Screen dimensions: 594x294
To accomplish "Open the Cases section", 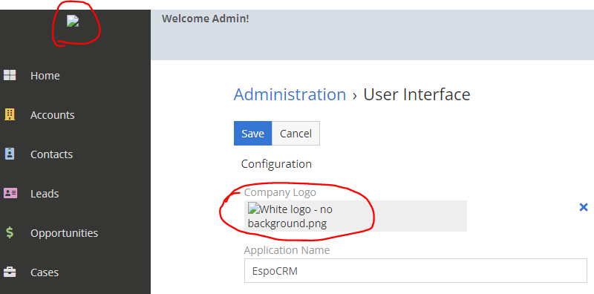I will pyautogui.click(x=45, y=272).
